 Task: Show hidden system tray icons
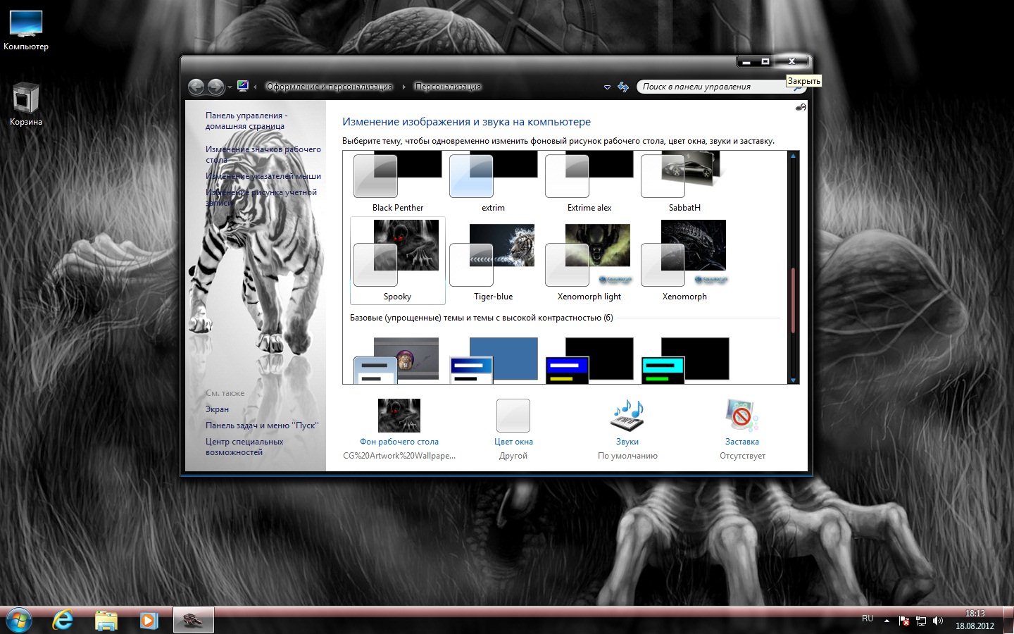[x=887, y=621]
